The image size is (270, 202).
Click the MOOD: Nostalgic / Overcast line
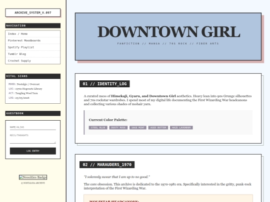tap(24, 84)
